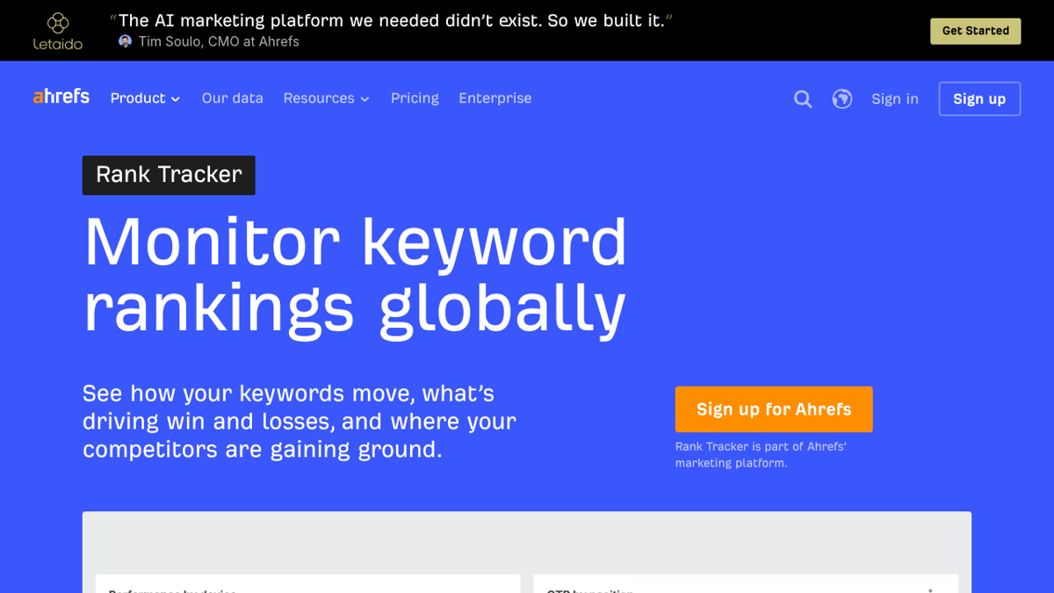
Task: Click 'Rank Tracker is part of Ahrefs' note
Action: pyautogui.click(x=761, y=454)
